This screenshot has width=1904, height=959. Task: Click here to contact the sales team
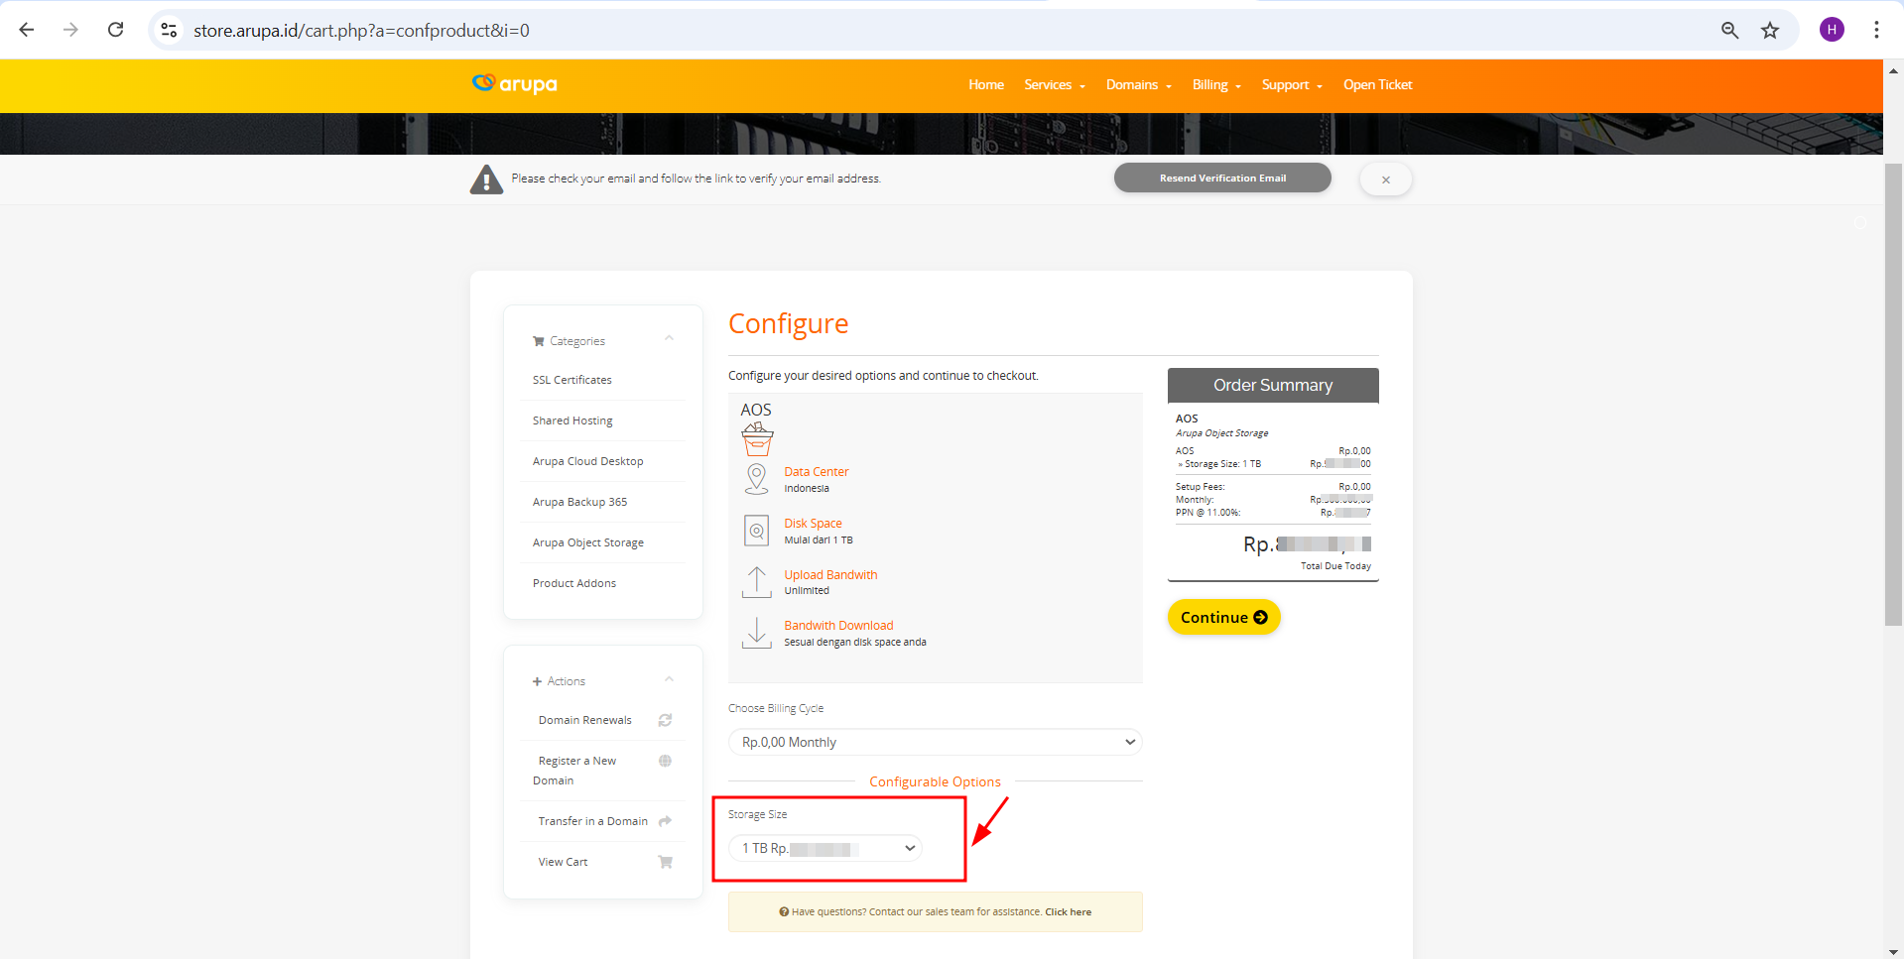pos(1068,911)
